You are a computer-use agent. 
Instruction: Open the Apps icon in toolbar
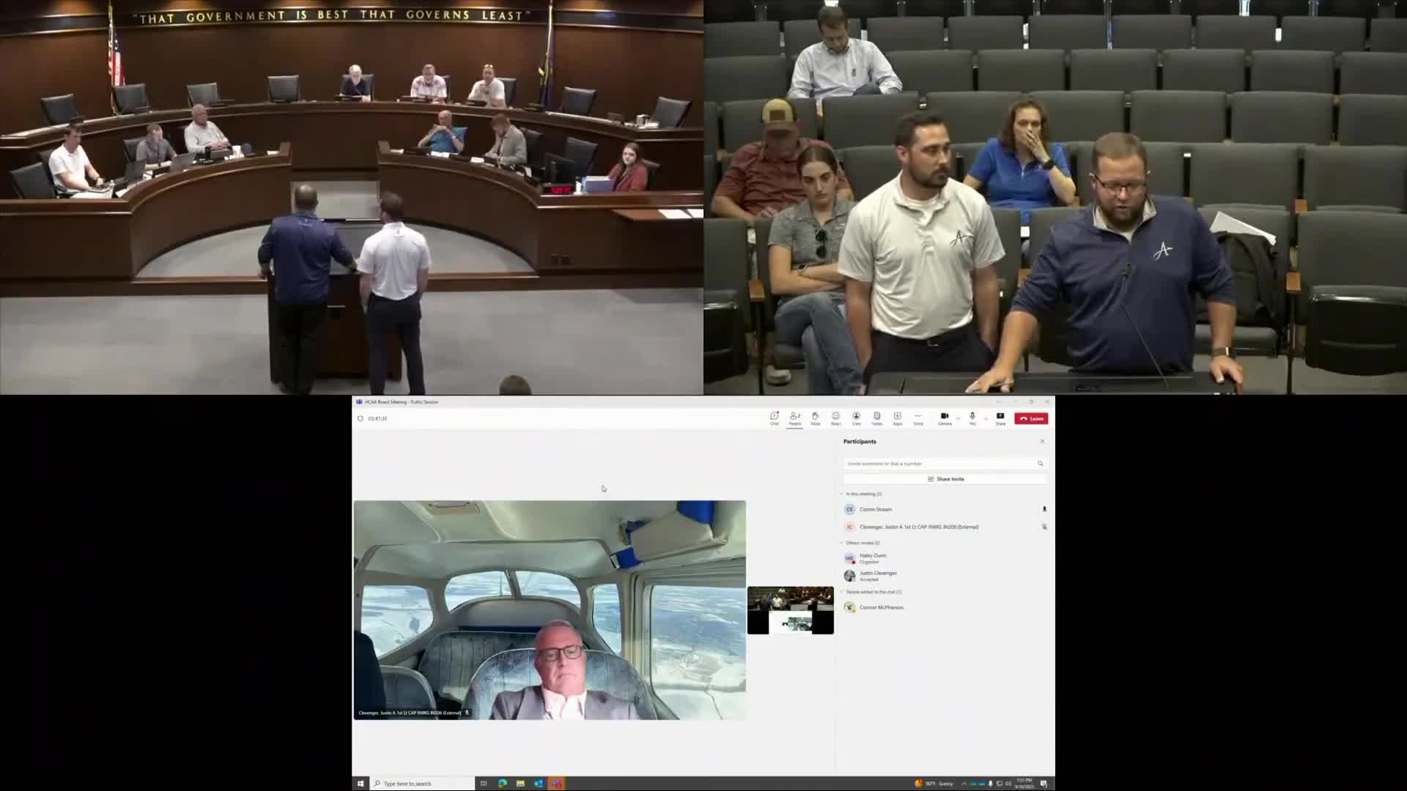(897, 417)
